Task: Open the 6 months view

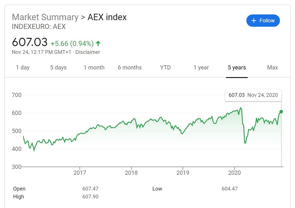Action: click(129, 67)
